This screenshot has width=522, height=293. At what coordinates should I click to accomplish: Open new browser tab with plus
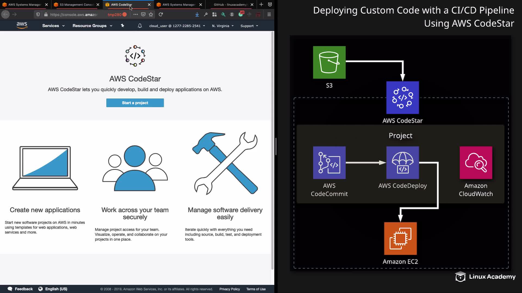[x=261, y=4]
